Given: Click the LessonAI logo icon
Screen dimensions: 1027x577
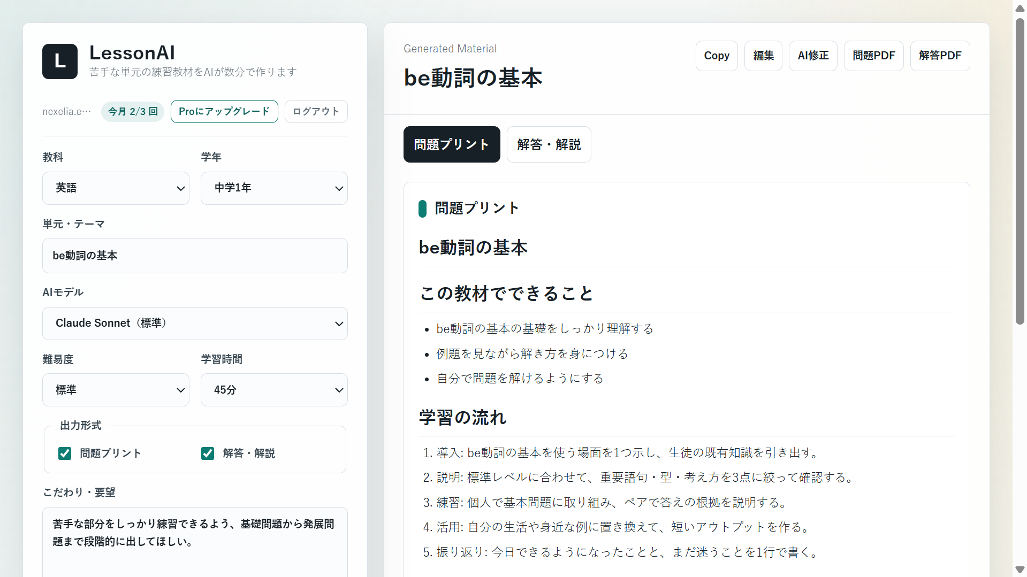Looking at the screenshot, I should [60, 61].
